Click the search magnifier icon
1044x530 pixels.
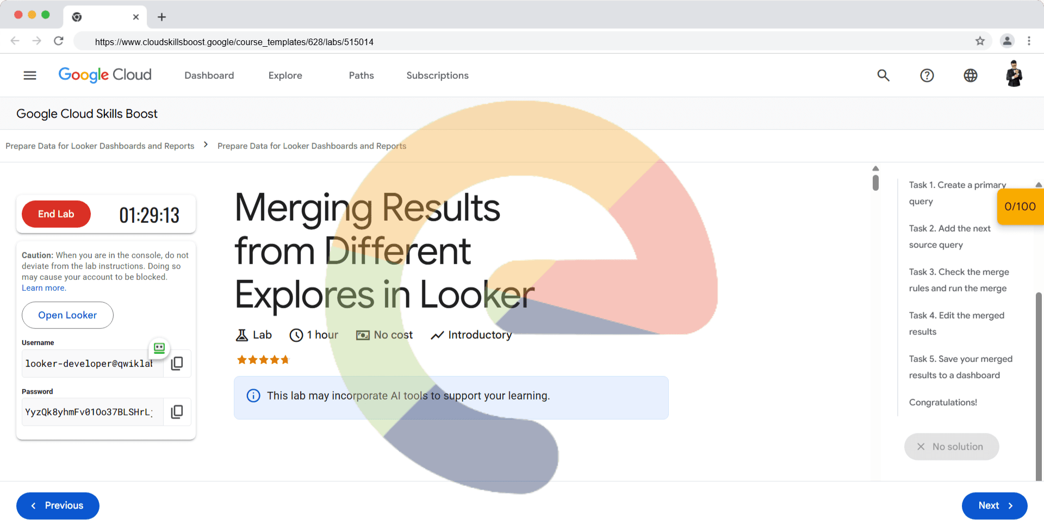point(883,76)
